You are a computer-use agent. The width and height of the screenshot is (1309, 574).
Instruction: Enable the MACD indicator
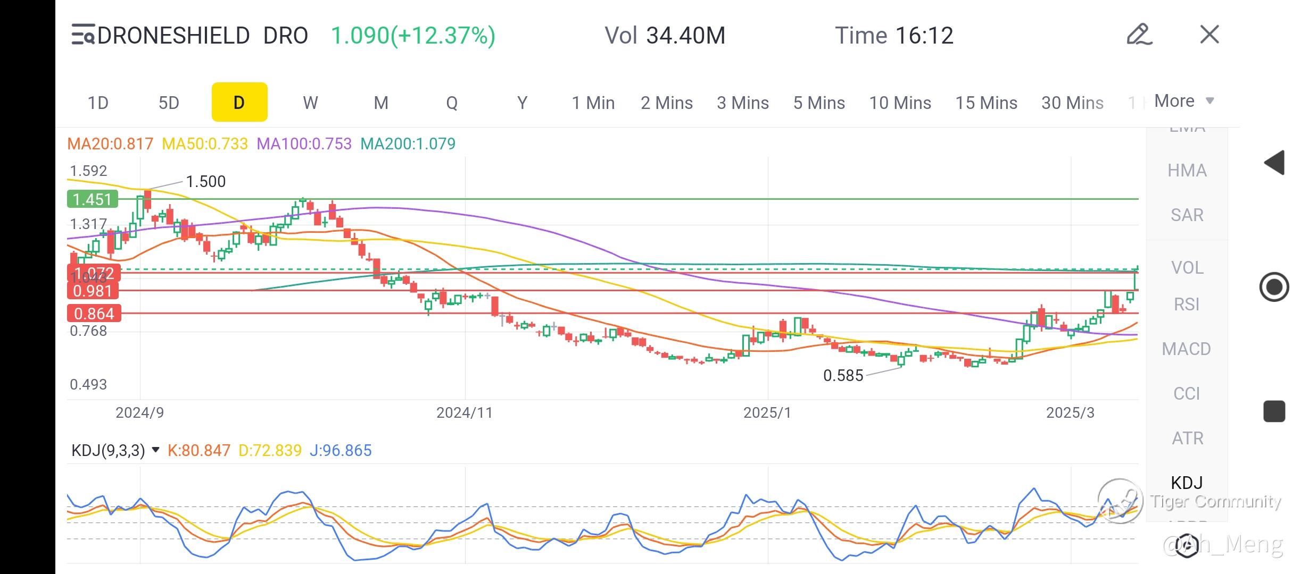[x=1187, y=349]
